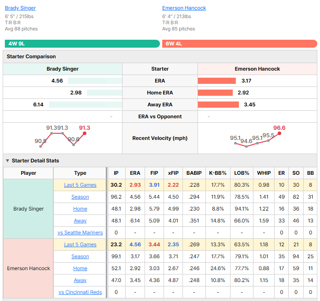Click the green 4W 9L record bar

point(82,44)
